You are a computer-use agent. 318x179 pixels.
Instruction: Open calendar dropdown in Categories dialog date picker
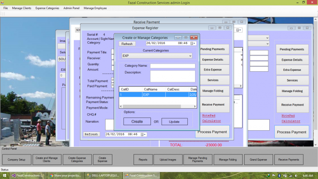[x=193, y=43]
